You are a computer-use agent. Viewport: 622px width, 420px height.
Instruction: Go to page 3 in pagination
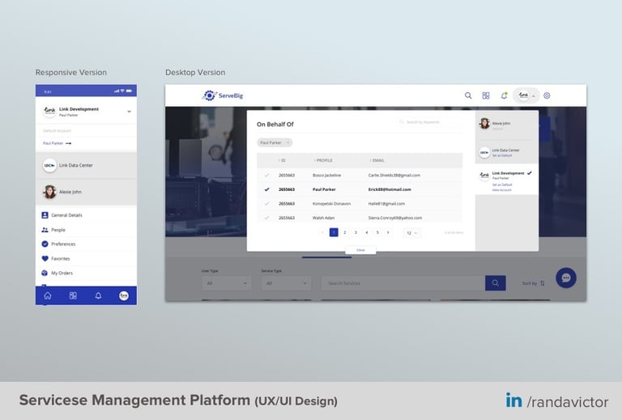[356, 232]
